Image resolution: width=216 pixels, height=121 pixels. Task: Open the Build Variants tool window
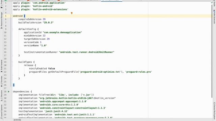point(1,66)
